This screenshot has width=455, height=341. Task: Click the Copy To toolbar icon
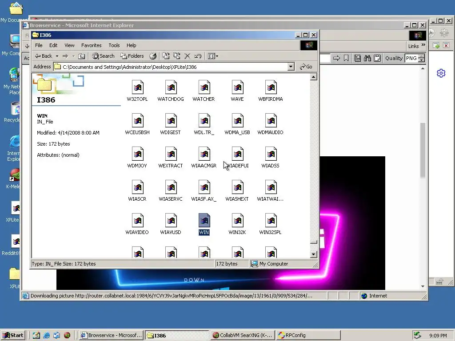coord(177,56)
